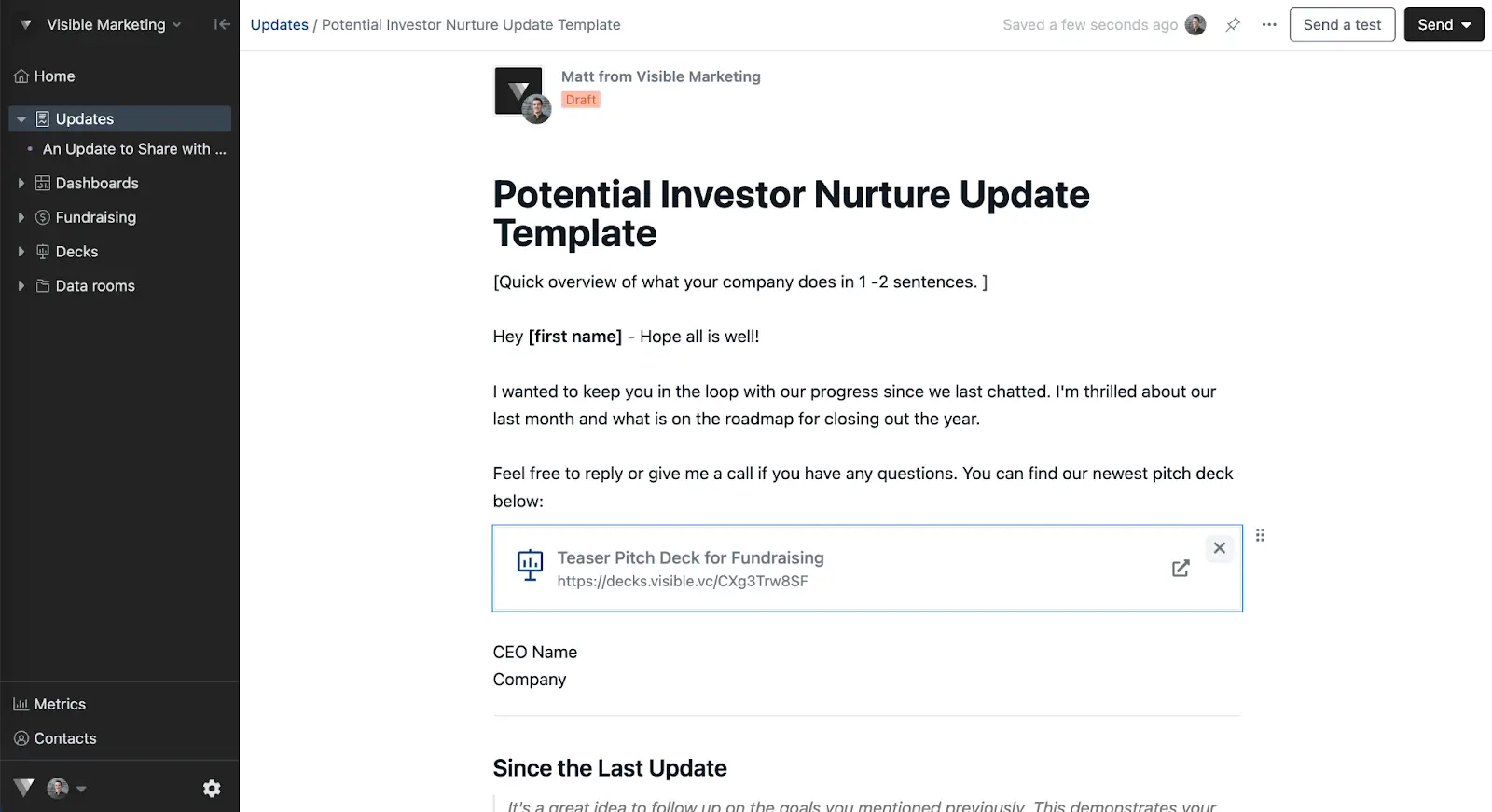Pin this update using the pin icon
1492x812 pixels.
click(x=1233, y=24)
